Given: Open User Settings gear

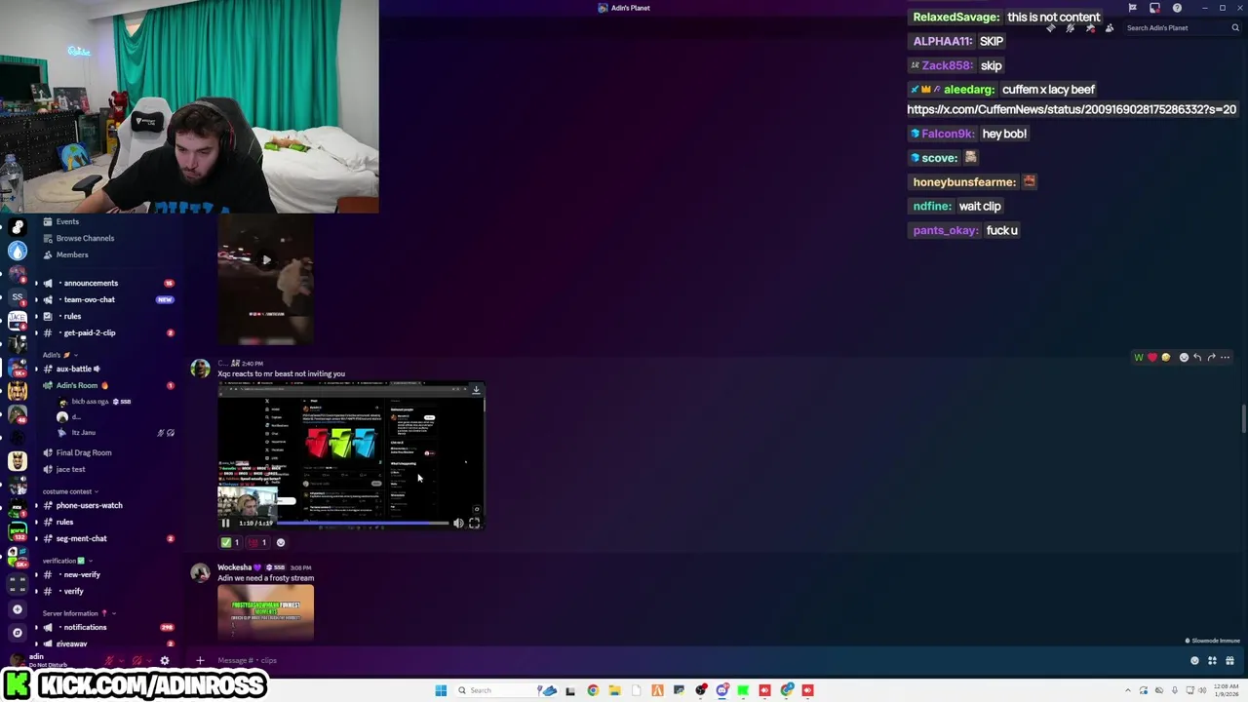Looking at the screenshot, I should (164, 660).
